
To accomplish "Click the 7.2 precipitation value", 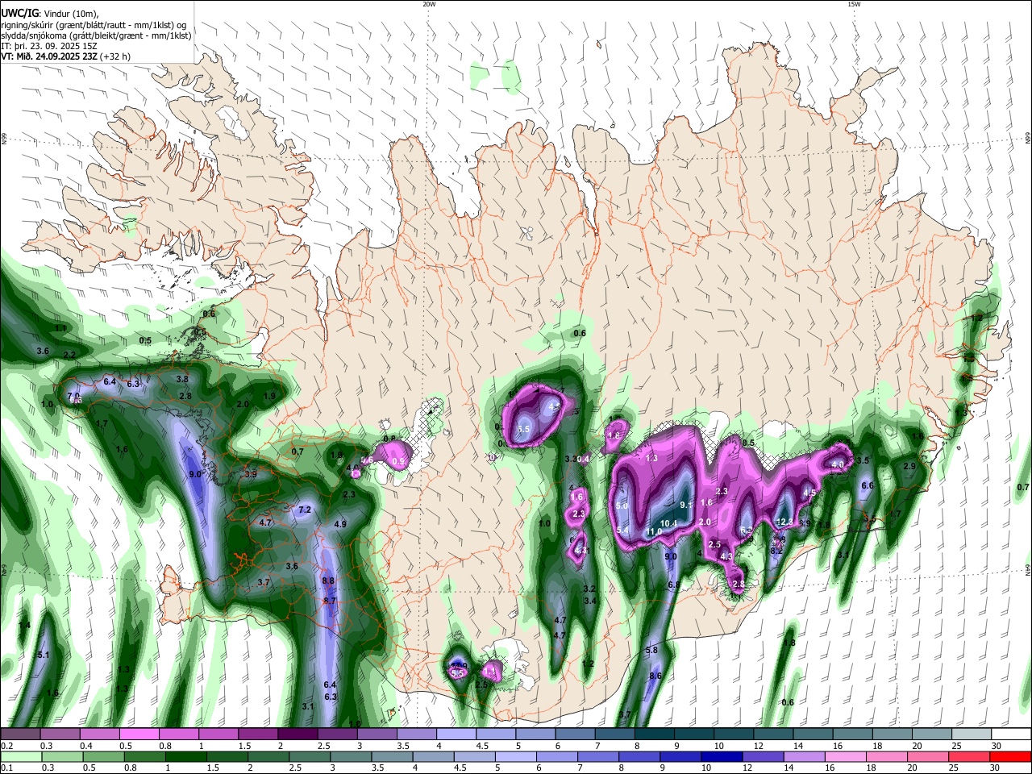I will pos(305,510).
